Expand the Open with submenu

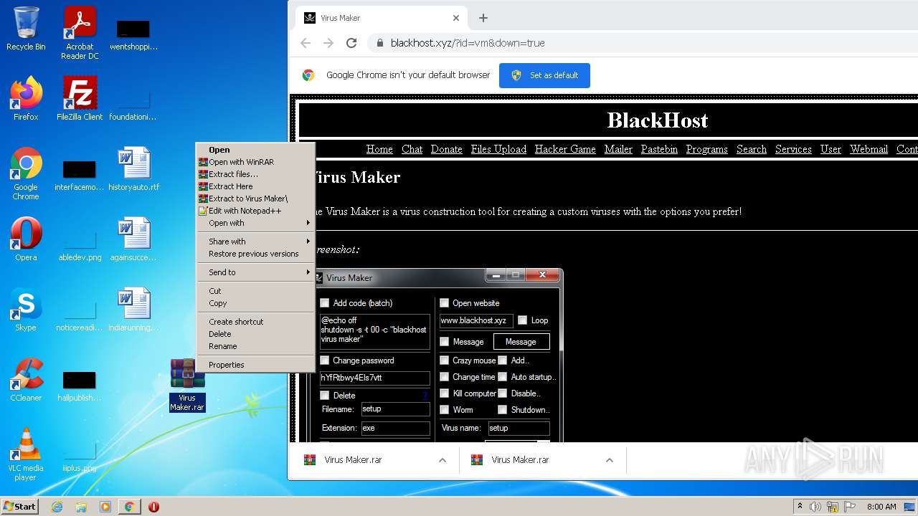point(256,223)
